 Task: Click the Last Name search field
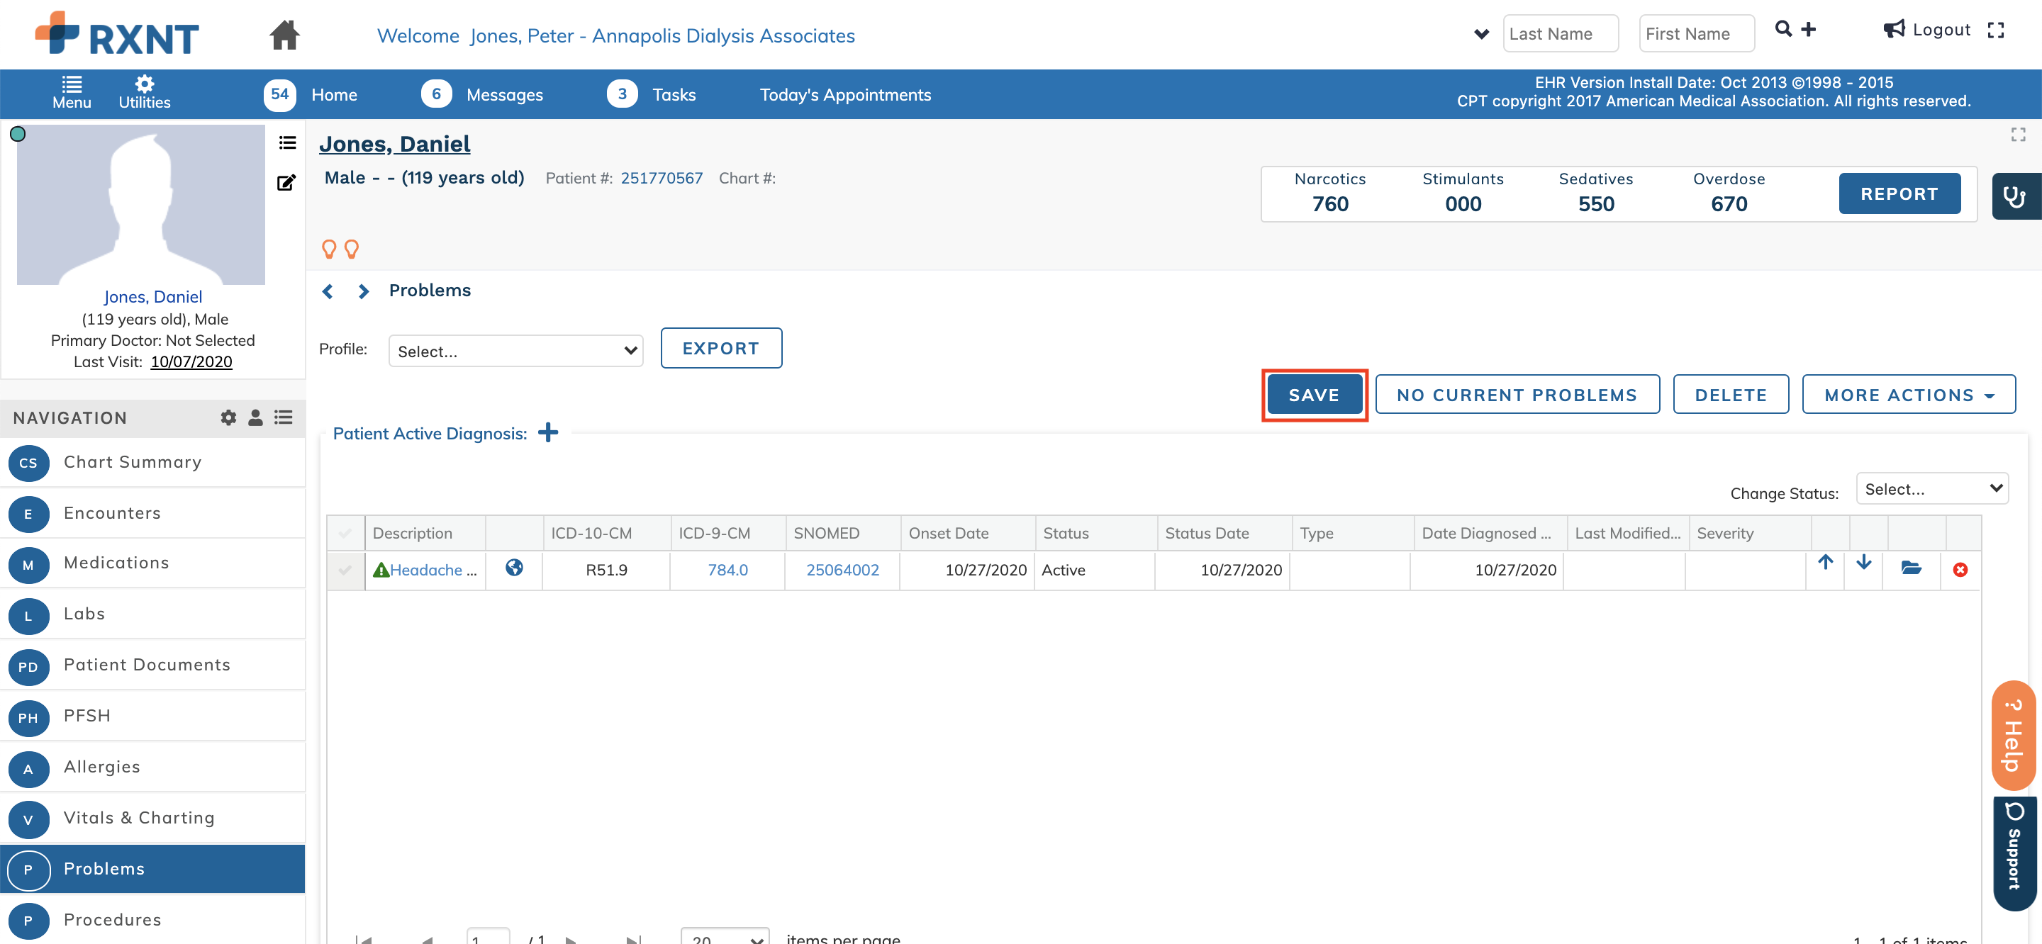pos(1559,33)
